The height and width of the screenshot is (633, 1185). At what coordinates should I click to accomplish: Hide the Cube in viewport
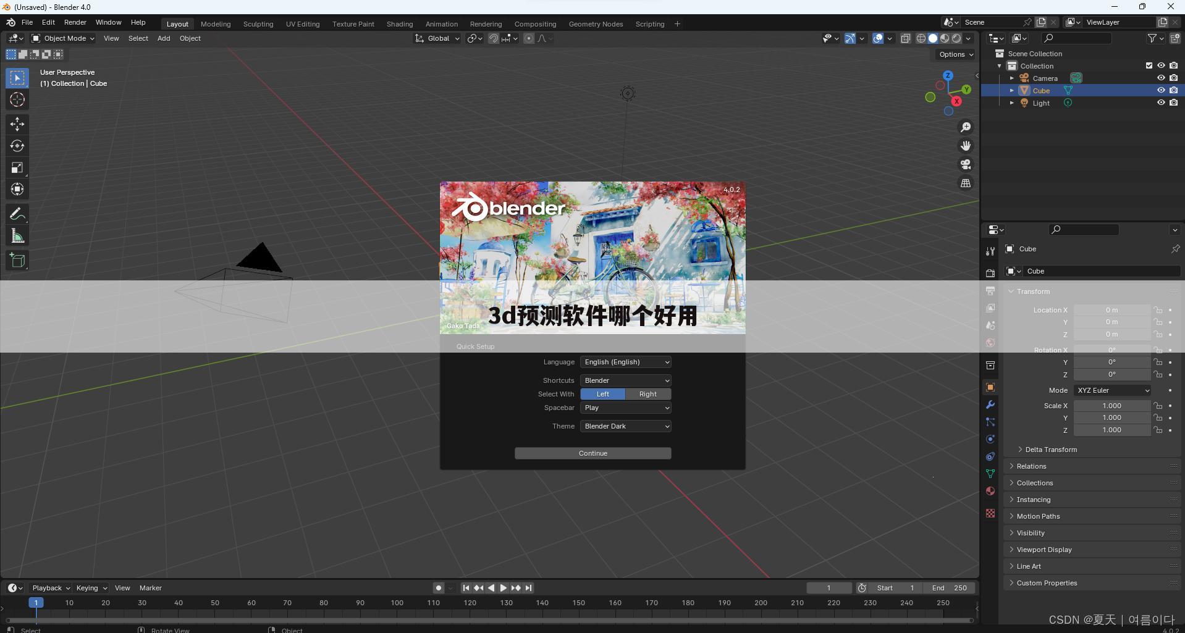point(1161,90)
